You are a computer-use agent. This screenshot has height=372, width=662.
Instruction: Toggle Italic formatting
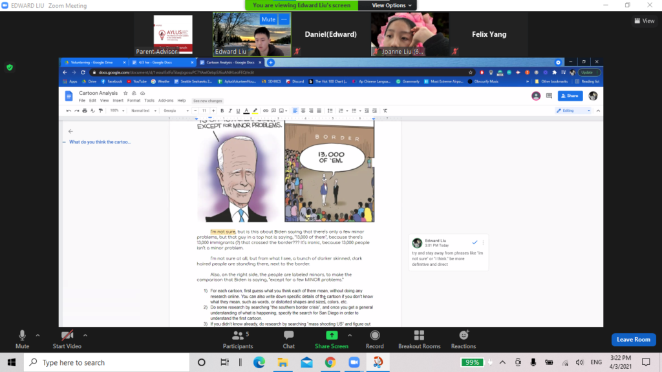(230, 110)
